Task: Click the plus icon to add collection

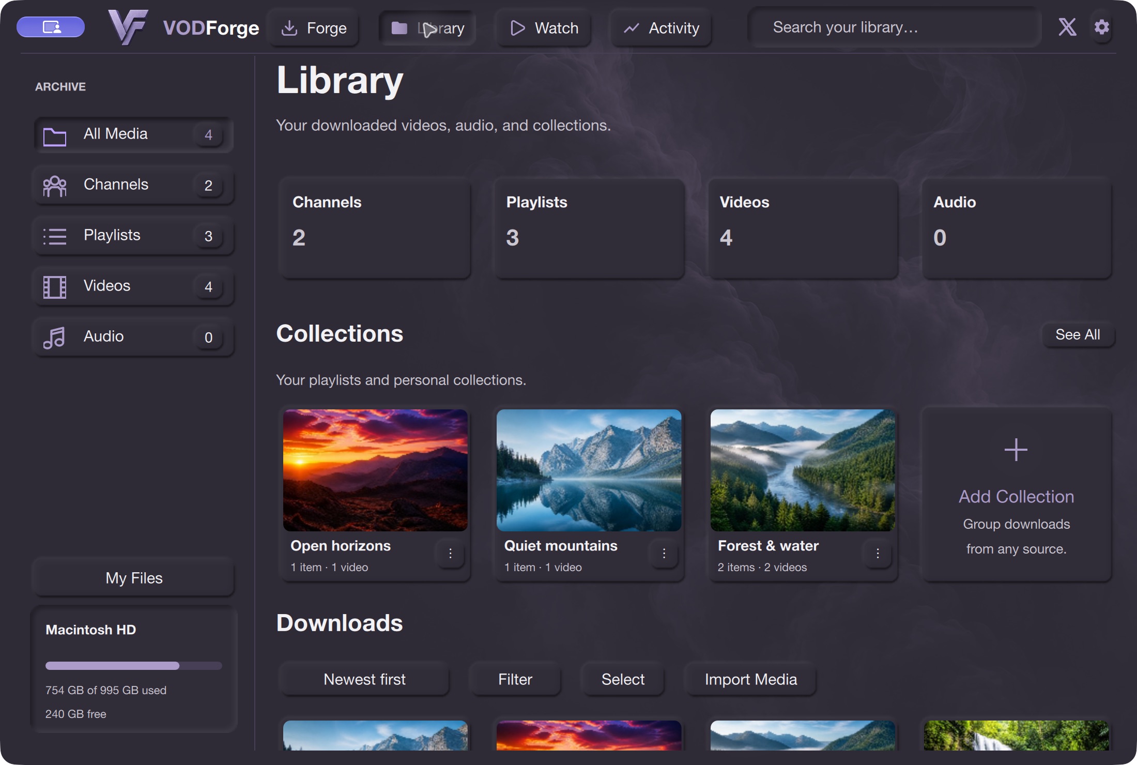Action: [x=1016, y=450]
